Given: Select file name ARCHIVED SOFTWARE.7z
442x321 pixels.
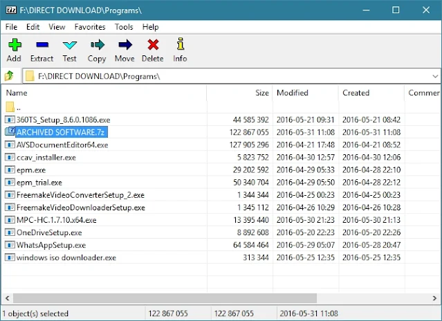Looking at the screenshot, I should [62, 132].
